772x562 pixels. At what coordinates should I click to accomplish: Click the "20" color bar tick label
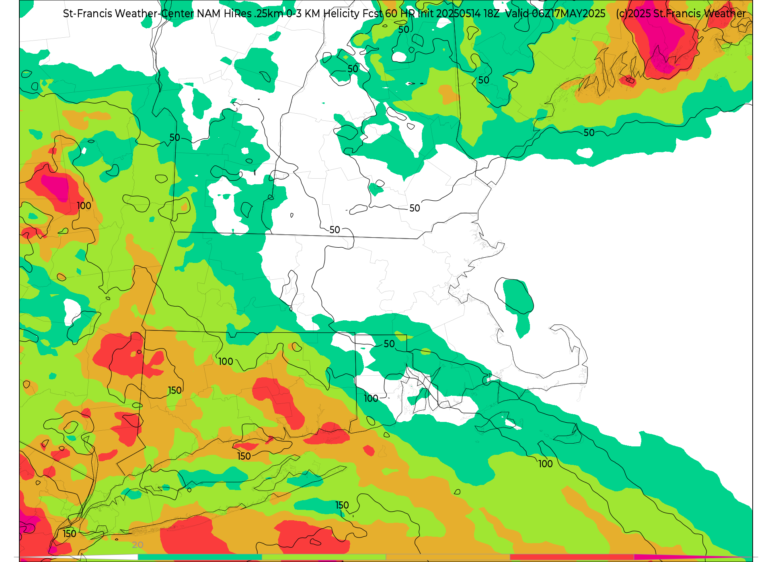tap(138, 545)
